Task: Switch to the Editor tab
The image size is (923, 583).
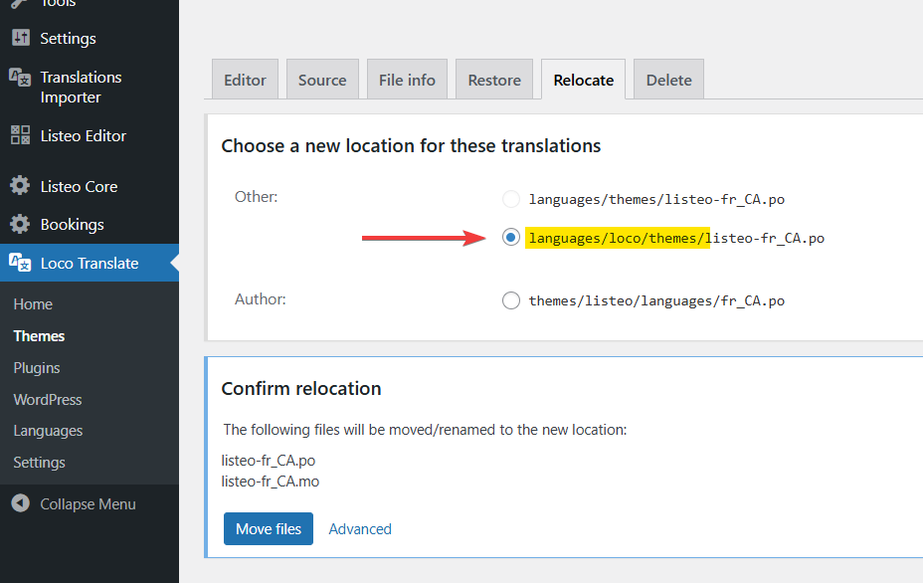Action: (245, 80)
